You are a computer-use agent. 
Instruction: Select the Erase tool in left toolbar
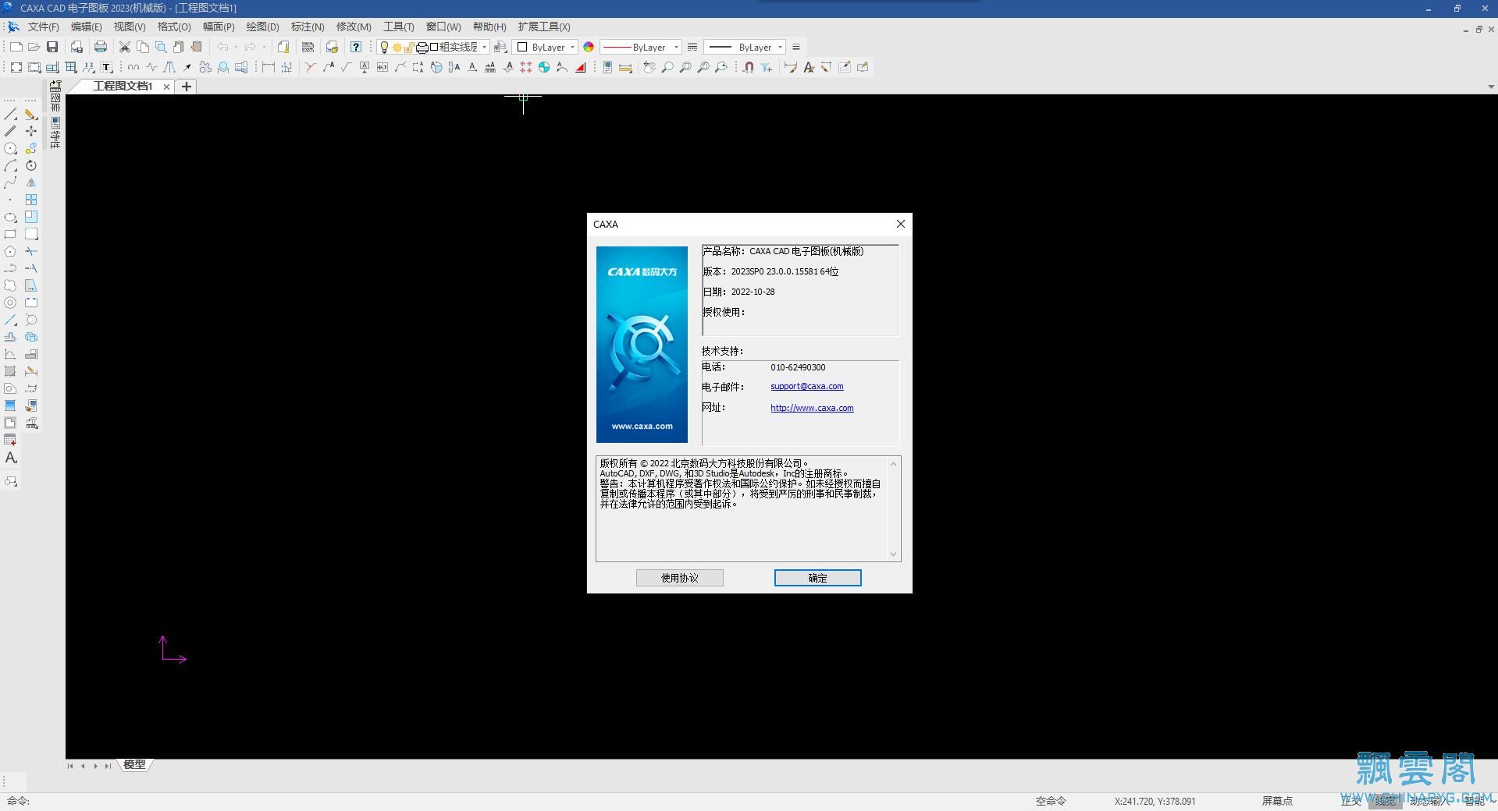31,115
